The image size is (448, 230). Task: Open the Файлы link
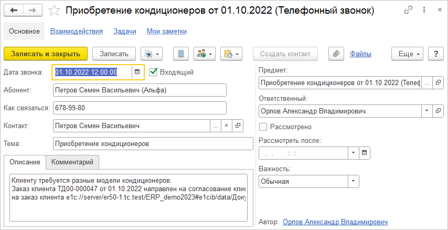click(361, 54)
